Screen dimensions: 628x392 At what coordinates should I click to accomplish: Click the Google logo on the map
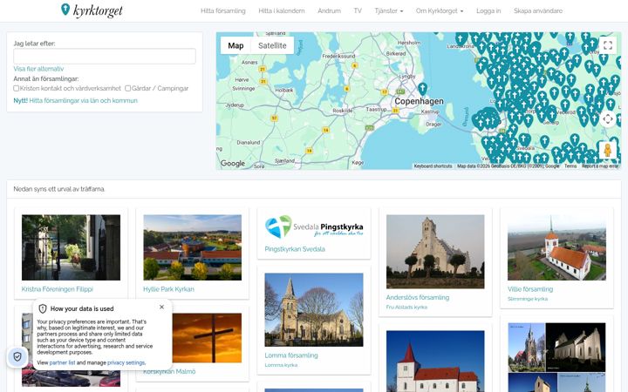[x=233, y=163]
